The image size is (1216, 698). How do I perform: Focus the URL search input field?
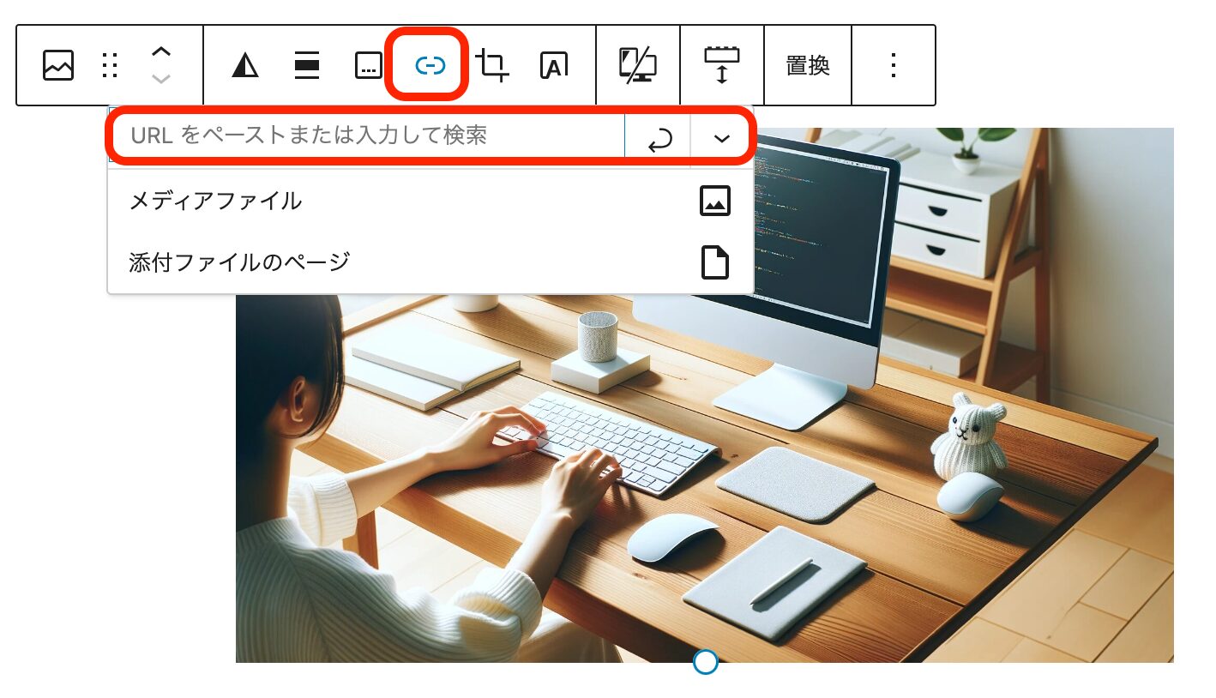point(369,135)
